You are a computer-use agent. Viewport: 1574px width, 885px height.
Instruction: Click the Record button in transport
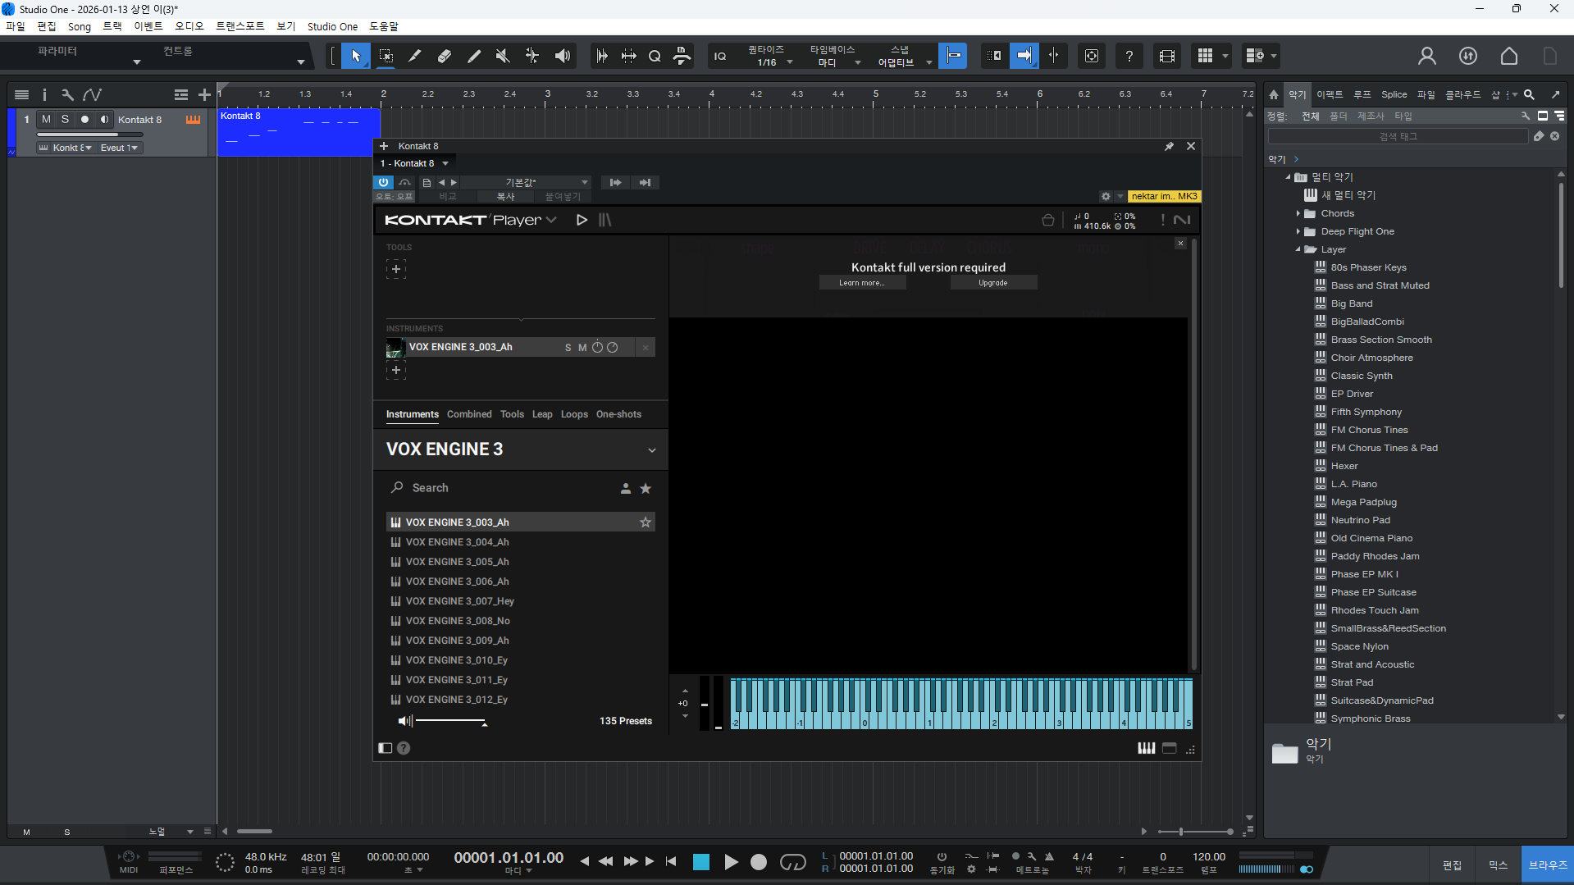759,862
